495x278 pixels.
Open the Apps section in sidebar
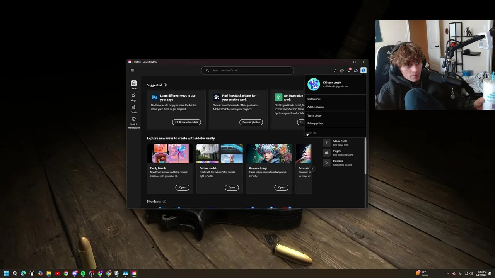[x=134, y=97]
